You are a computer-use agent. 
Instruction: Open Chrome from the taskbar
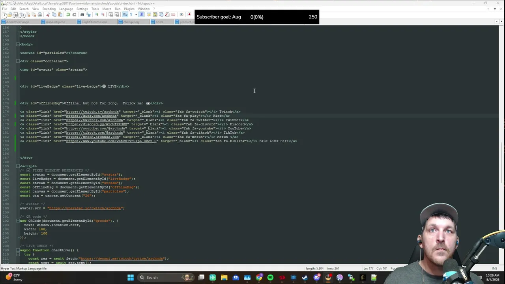click(x=259, y=277)
